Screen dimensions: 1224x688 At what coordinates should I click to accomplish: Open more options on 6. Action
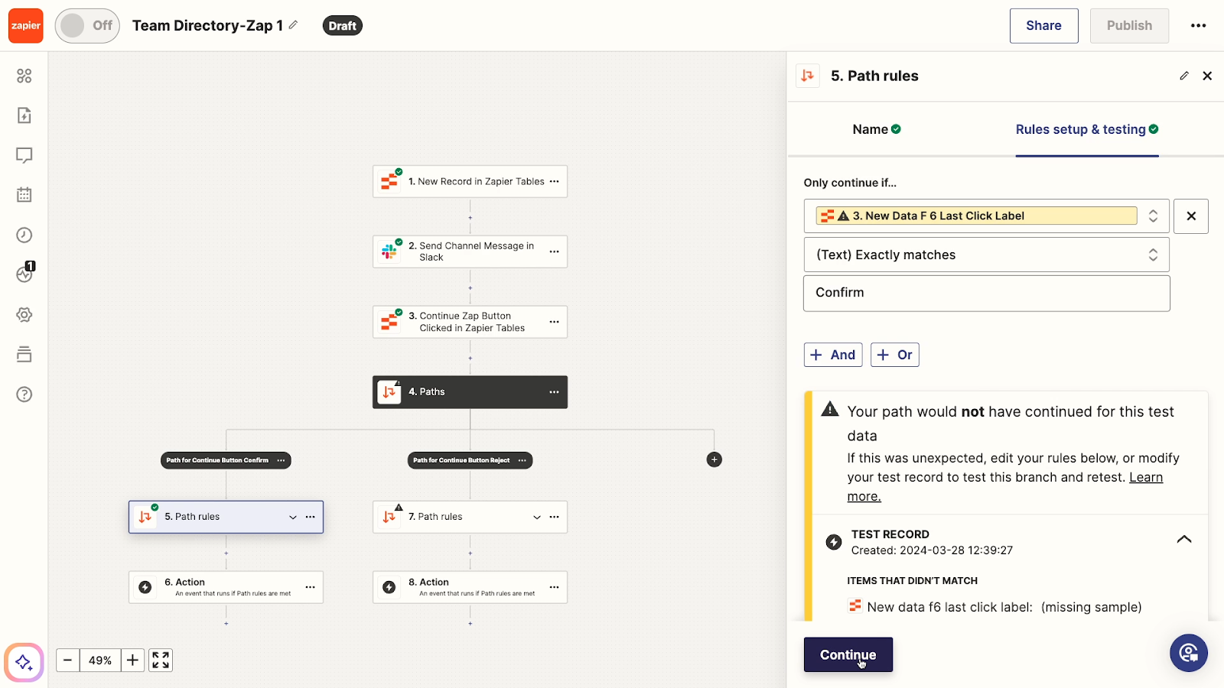(311, 587)
